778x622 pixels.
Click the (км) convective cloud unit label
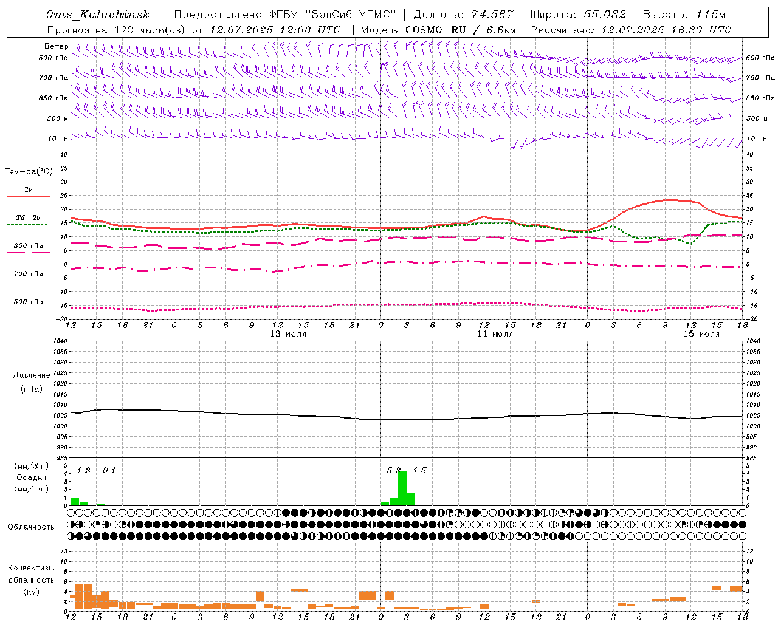[31, 592]
